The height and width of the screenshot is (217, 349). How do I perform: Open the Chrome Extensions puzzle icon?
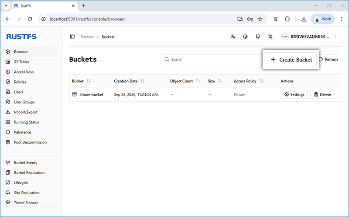click(287, 19)
